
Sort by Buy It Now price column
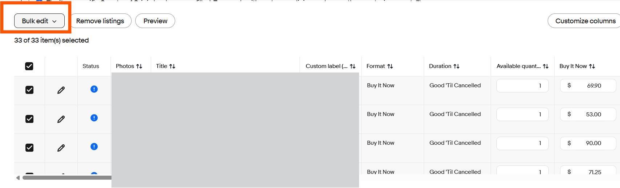click(577, 66)
